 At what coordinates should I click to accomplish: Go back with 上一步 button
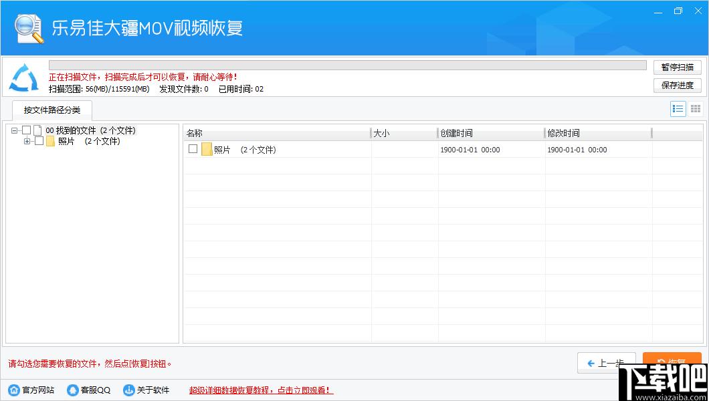tap(607, 363)
